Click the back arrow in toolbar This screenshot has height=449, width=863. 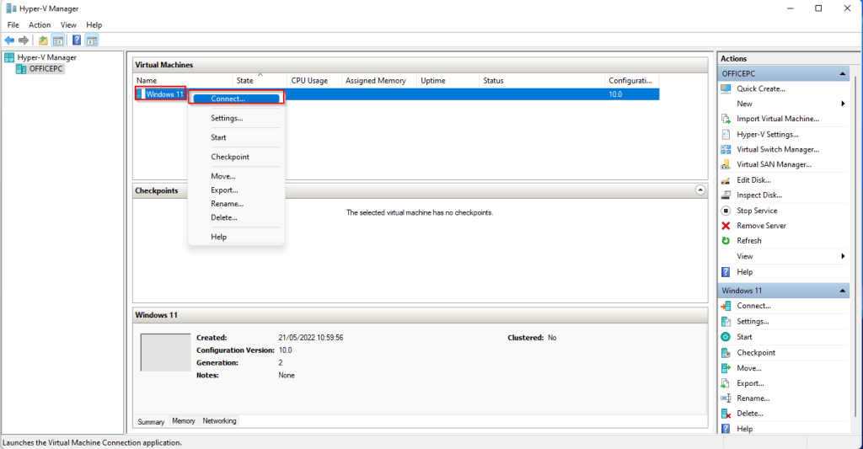point(9,40)
